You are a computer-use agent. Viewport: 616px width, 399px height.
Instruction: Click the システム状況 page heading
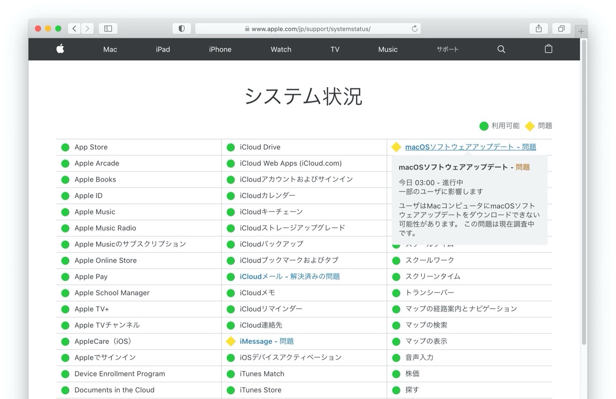point(303,96)
